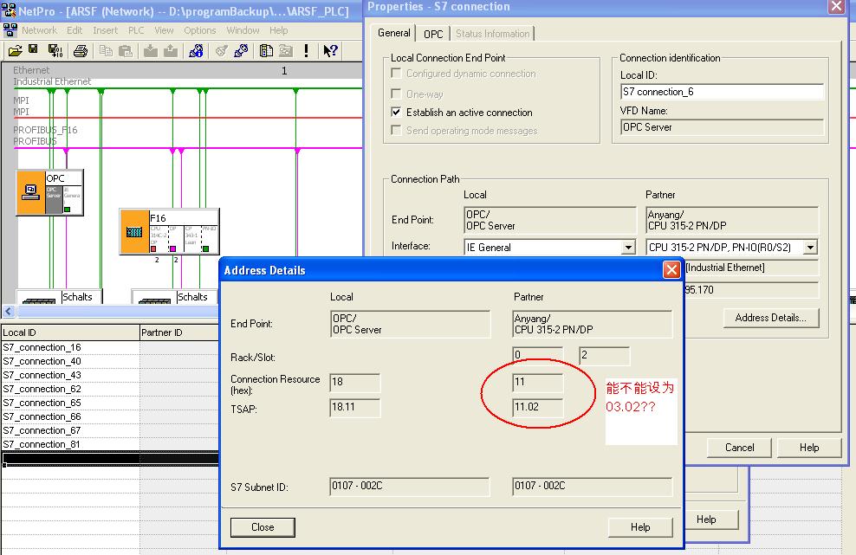Click the blue diagnostics icon after the key icon

(x=241, y=51)
